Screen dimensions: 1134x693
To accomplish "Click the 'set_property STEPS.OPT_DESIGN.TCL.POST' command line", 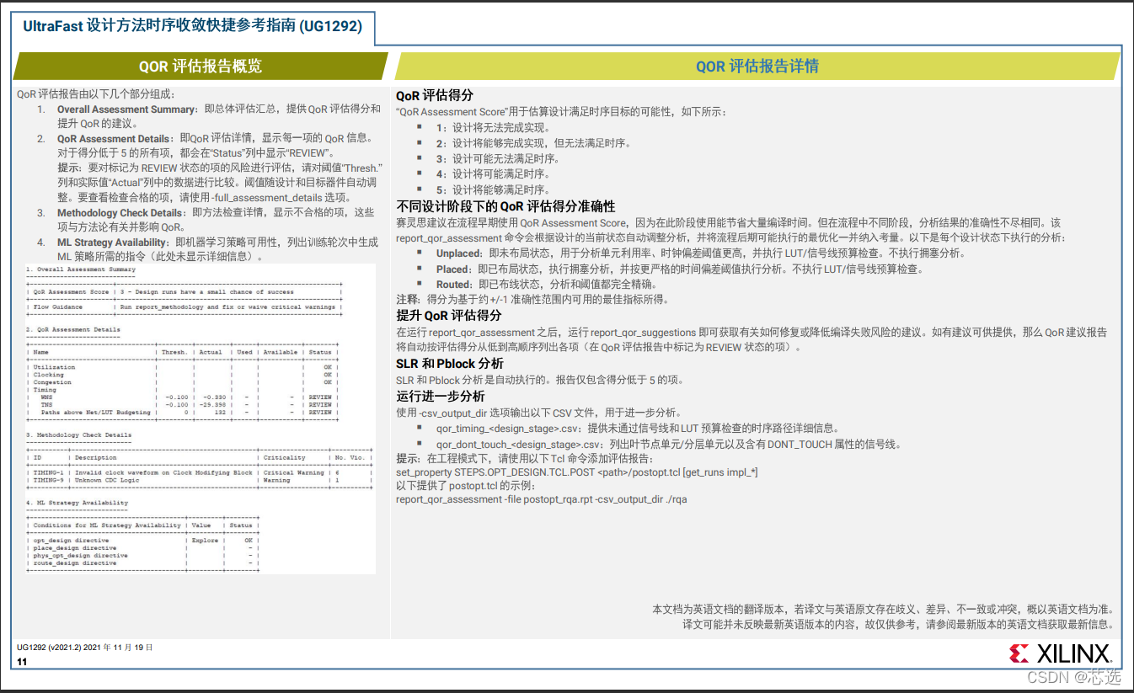I will pyautogui.click(x=577, y=472).
